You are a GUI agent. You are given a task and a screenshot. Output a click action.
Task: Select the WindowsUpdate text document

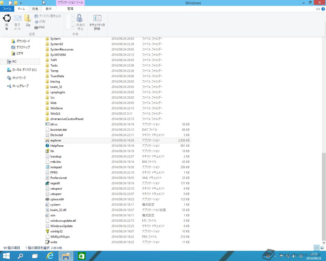[x=117, y=226]
